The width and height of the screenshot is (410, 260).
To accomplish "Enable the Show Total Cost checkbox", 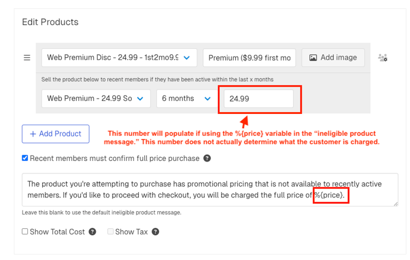I will point(25,232).
